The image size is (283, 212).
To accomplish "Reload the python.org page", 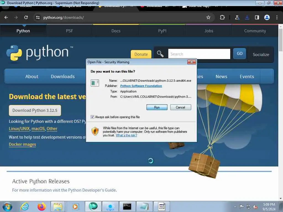I will (26, 17).
